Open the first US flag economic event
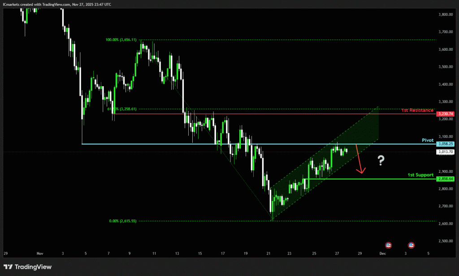 (389, 245)
